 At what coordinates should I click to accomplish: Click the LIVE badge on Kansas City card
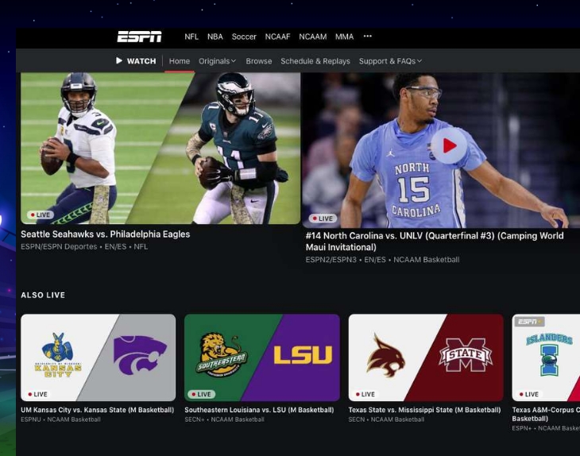pyautogui.click(x=37, y=394)
